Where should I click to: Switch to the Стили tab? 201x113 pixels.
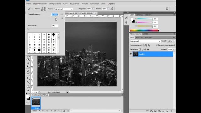pyautogui.click(x=148, y=15)
